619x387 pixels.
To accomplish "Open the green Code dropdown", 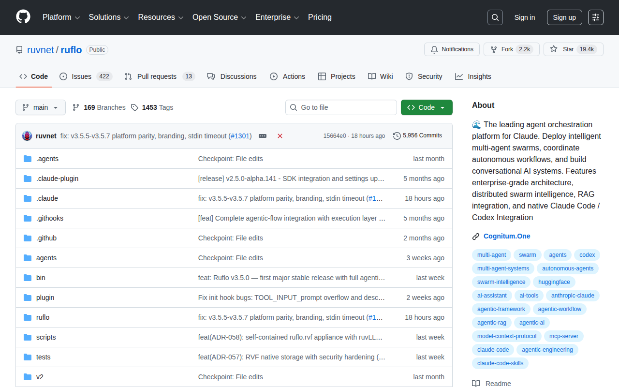I will click(427, 107).
